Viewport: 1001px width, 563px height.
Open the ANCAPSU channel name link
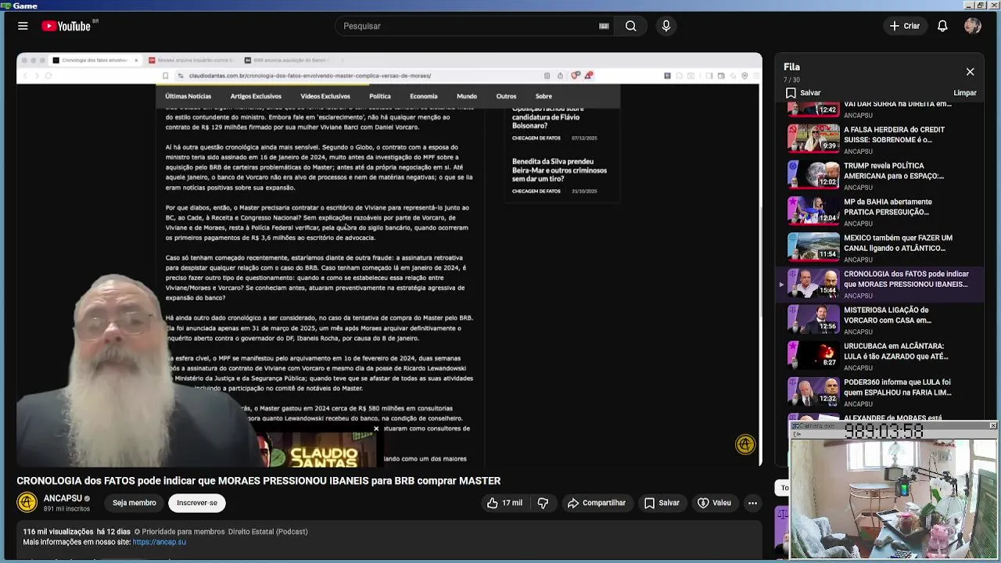[x=63, y=498]
